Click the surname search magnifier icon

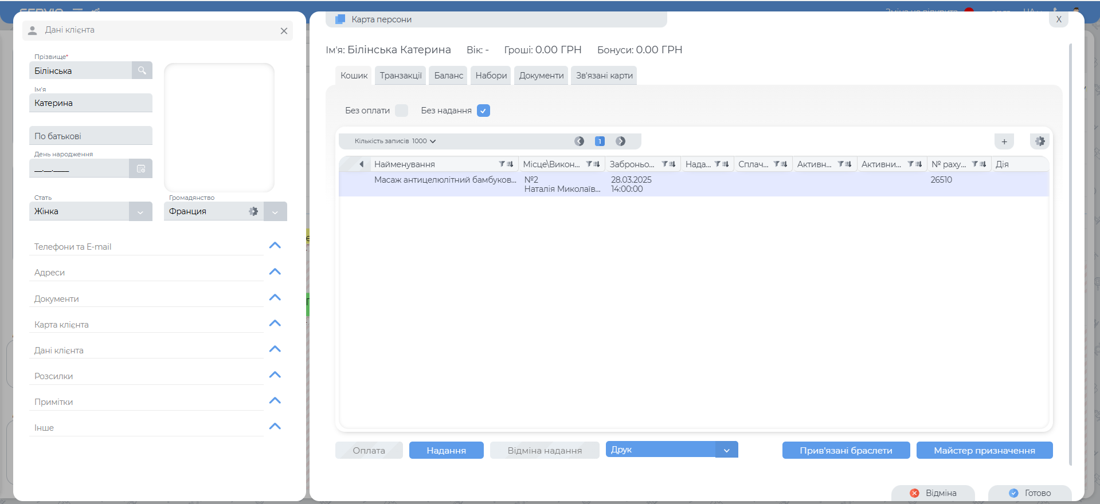(x=142, y=70)
